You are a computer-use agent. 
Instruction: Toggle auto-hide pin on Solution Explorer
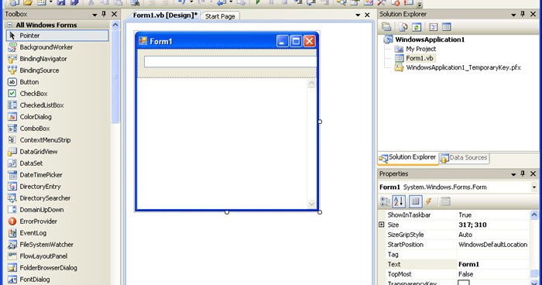[523, 14]
